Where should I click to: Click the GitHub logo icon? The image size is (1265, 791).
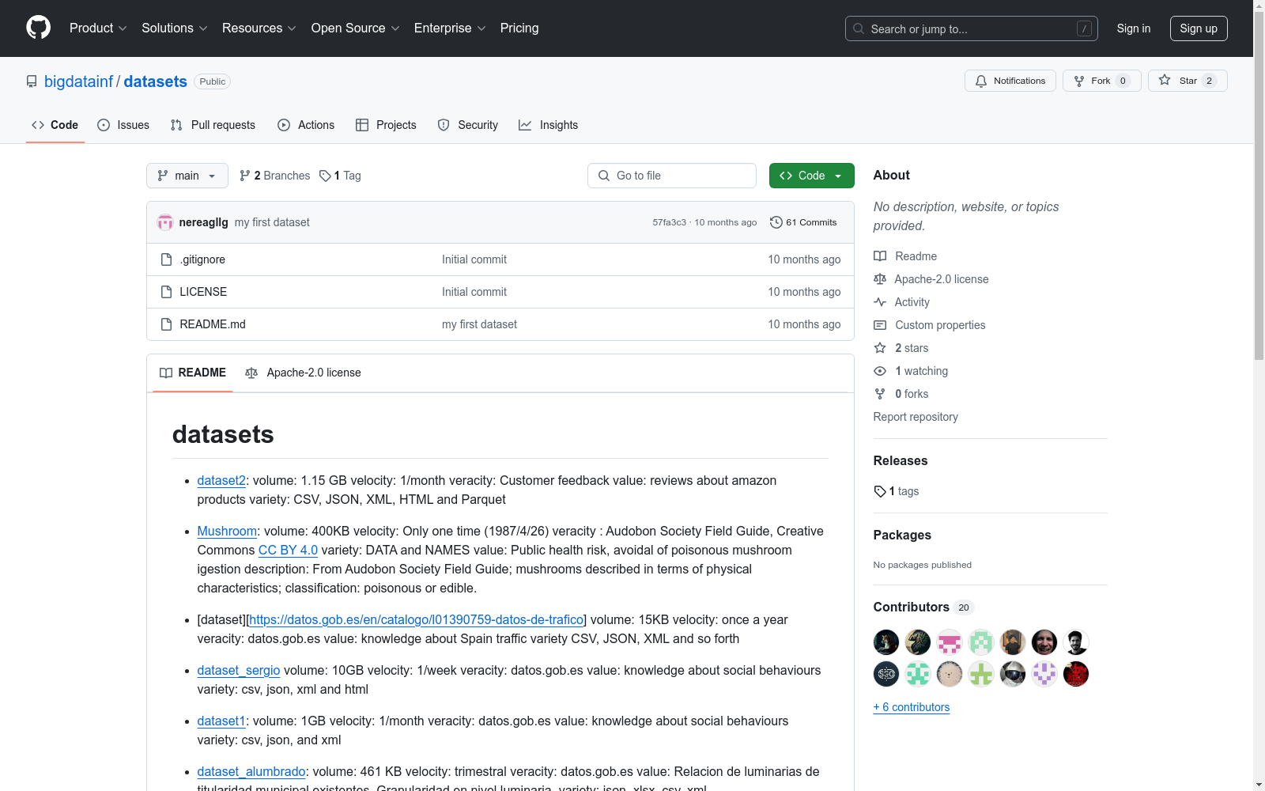(x=38, y=28)
